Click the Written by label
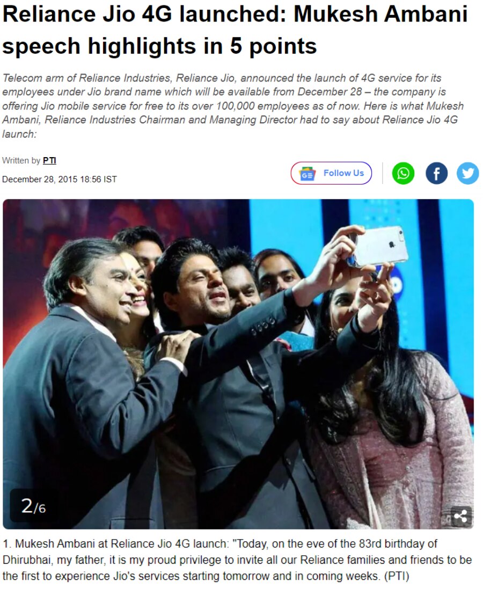The height and width of the screenshot is (590, 483). point(21,161)
